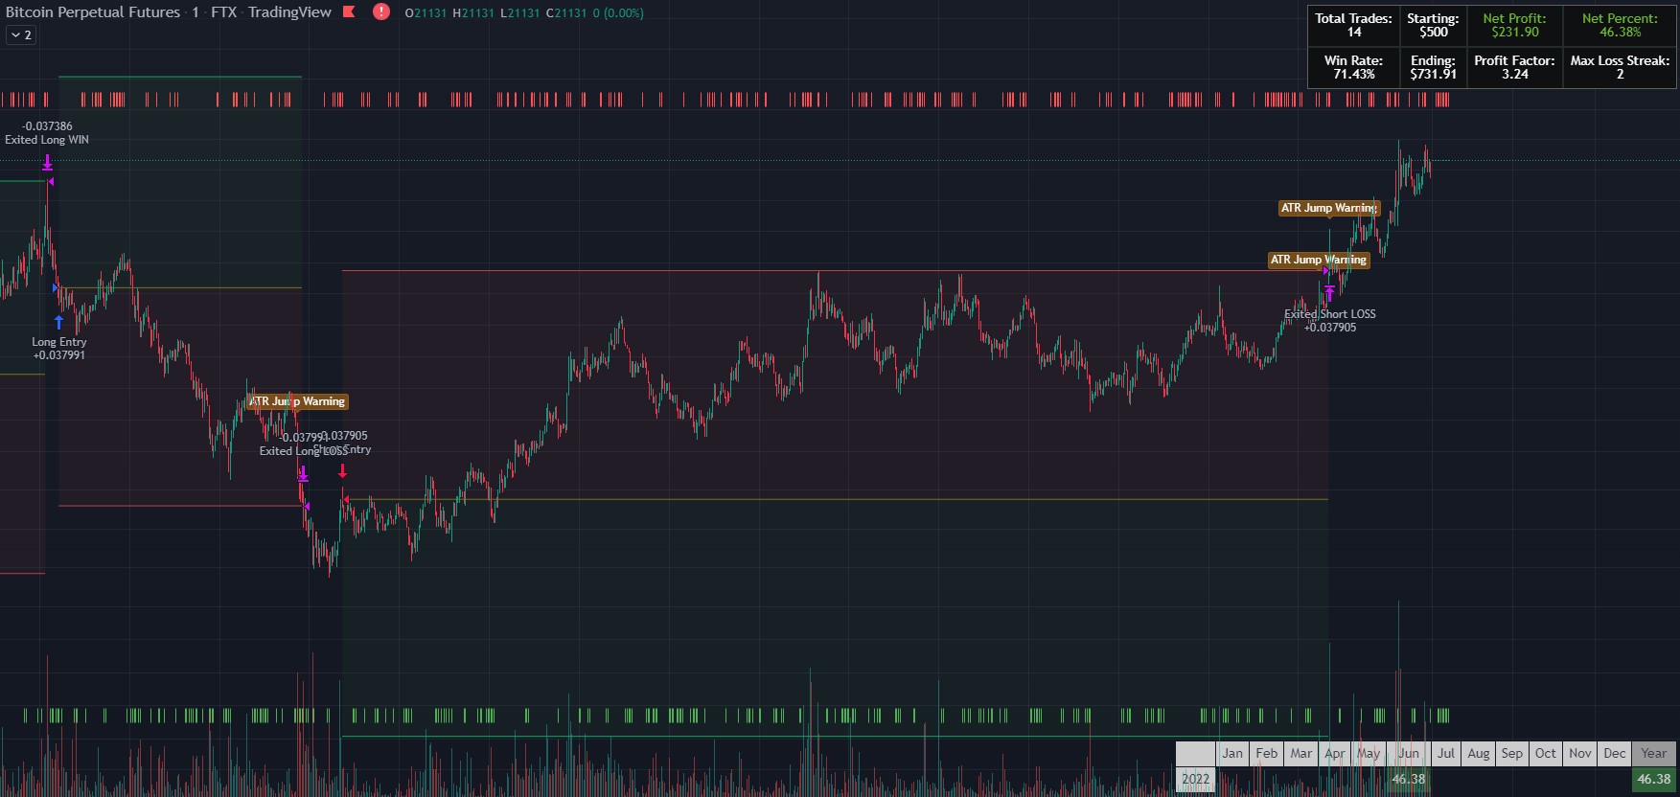Click the Total Trades 14 cell
Viewport: 1680px width, 797px height.
pyautogui.click(x=1353, y=26)
